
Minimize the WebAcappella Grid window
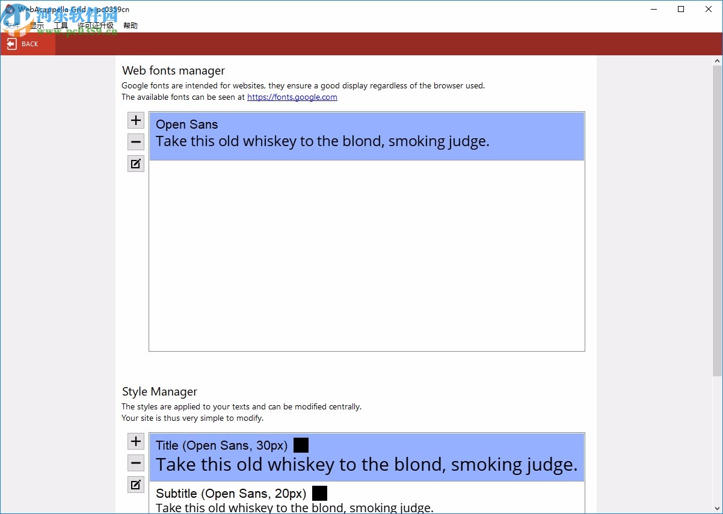[x=653, y=9]
